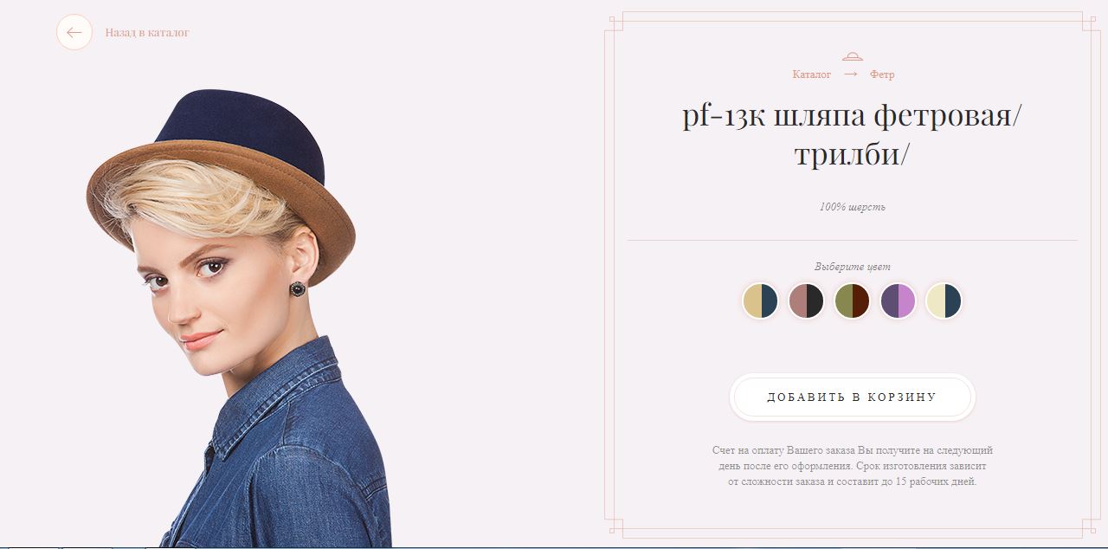This screenshot has height=549, width=1108.
Task: Click the arrow between Каталог and Фетр
Action: 850,74
